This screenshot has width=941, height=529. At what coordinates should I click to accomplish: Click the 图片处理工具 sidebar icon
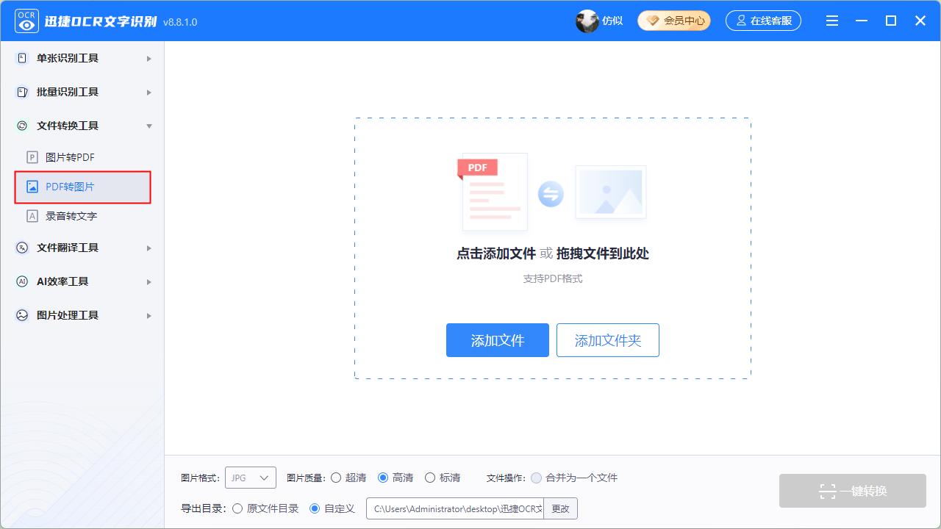pyautogui.click(x=22, y=315)
